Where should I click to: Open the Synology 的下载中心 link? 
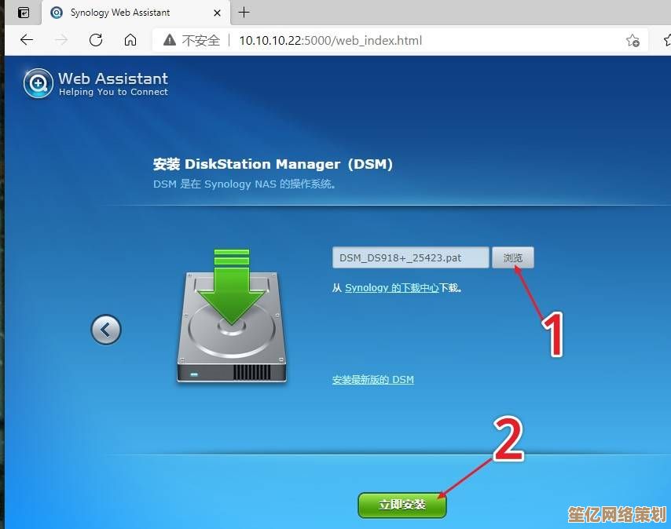coord(391,288)
